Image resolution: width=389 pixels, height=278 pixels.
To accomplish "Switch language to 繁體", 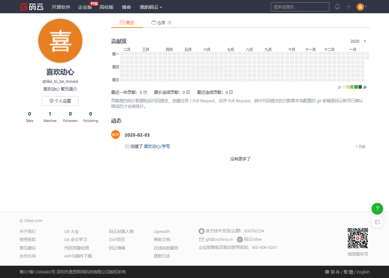I will pyautogui.click(x=348, y=272).
